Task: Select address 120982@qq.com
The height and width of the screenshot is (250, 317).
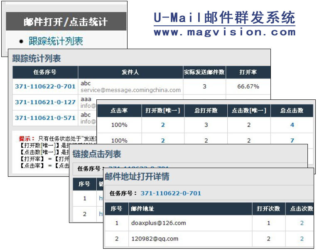Action: [155, 239]
